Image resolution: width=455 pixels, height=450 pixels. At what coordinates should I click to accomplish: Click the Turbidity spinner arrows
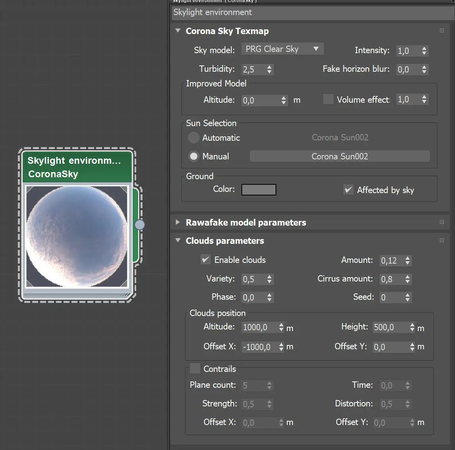click(270, 69)
